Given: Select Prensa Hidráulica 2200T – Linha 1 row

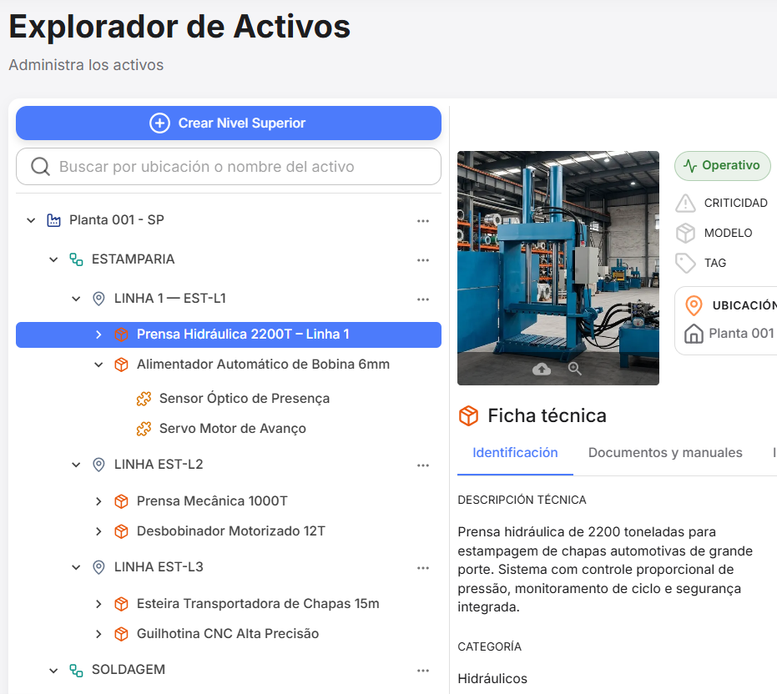Looking at the screenshot, I should tap(229, 334).
